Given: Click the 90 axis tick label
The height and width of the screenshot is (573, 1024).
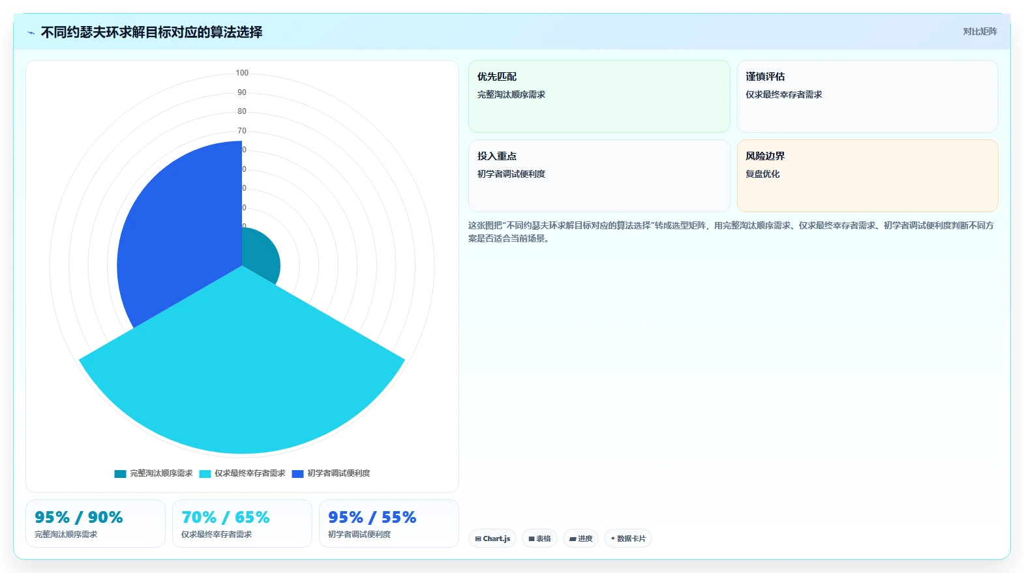Looking at the screenshot, I should [x=242, y=92].
